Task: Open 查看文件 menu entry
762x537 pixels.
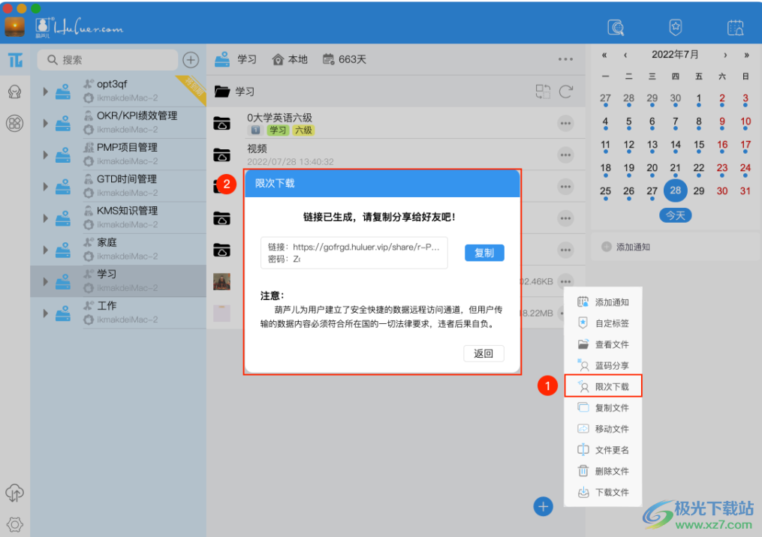Action: 603,344
